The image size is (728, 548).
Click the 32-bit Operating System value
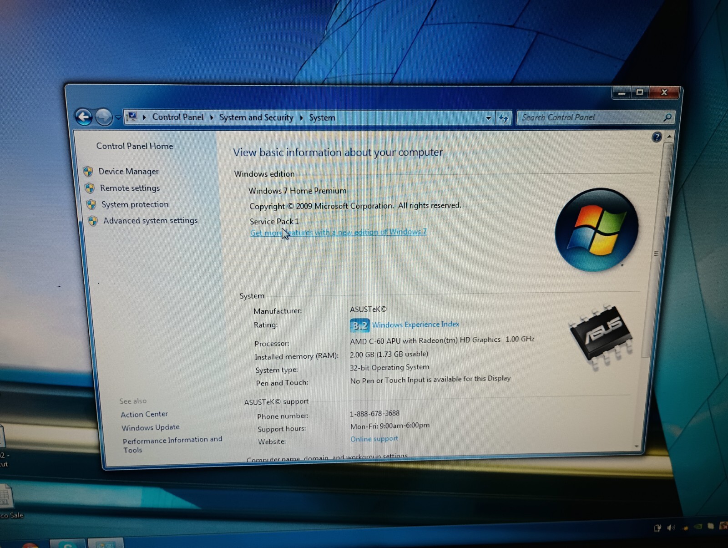point(389,367)
